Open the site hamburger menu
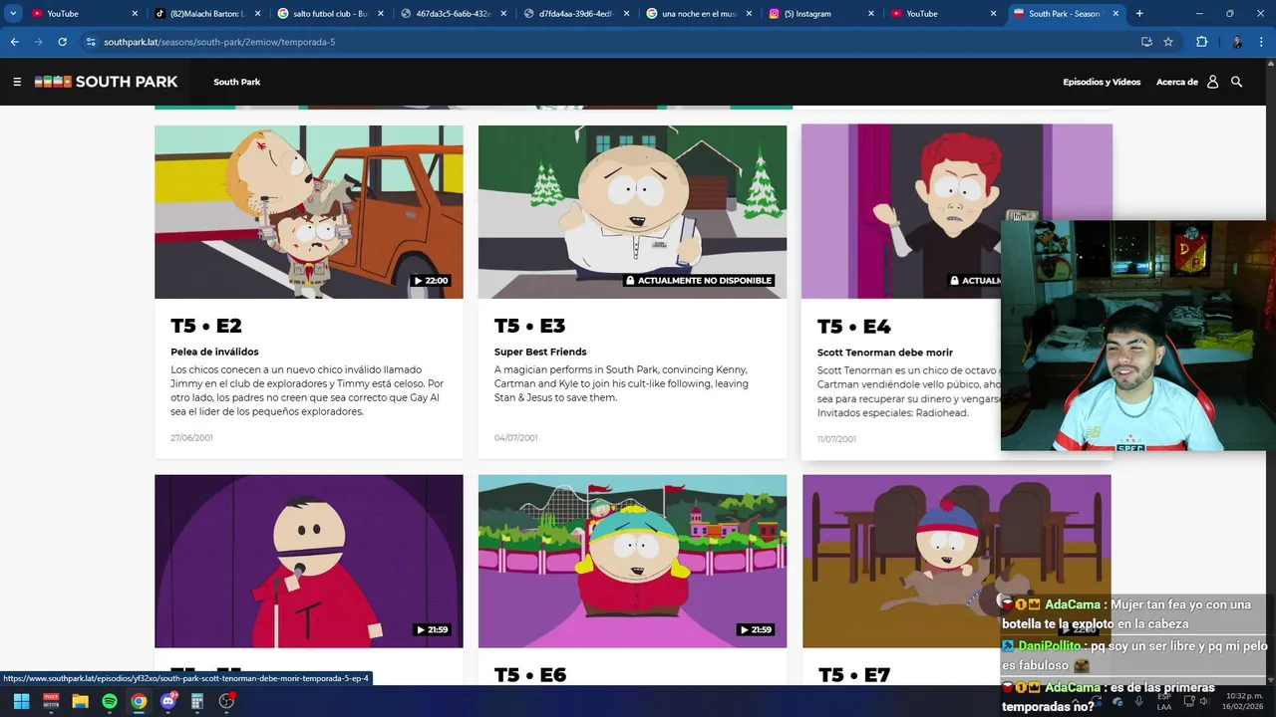Viewport: 1276px width, 717px height. click(17, 82)
